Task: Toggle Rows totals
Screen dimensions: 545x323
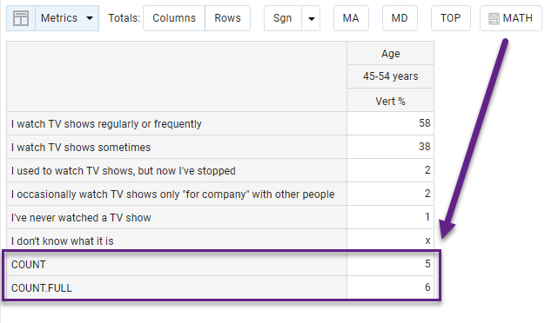Action: pos(227,18)
